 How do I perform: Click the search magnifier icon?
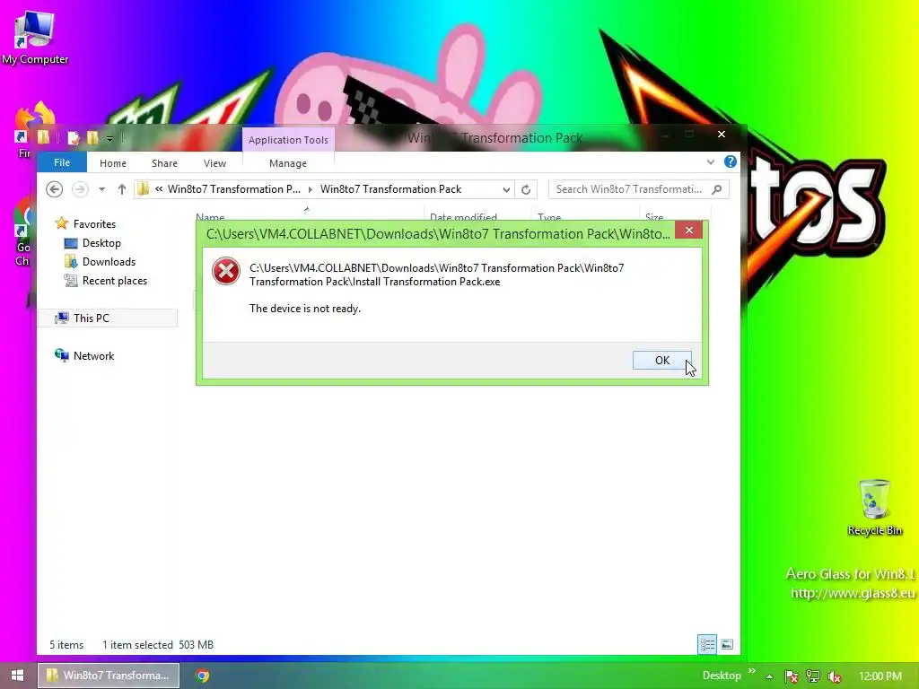coord(717,188)
